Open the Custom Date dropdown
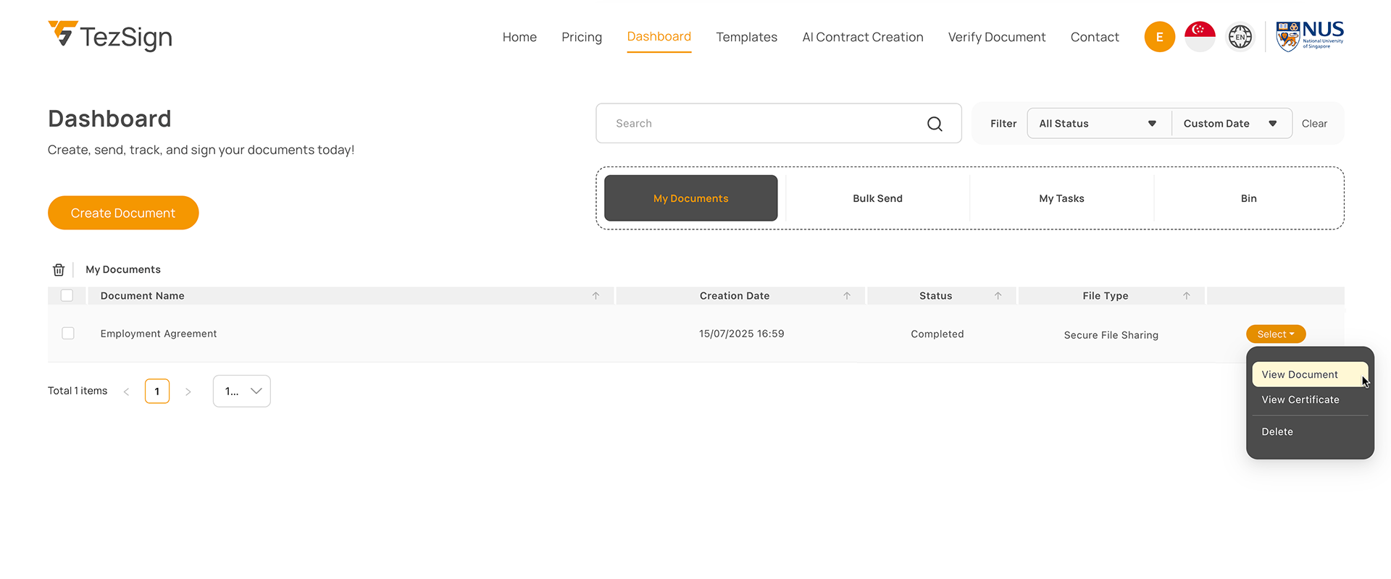1391x579 pixels. click(x=1230, y=124)
